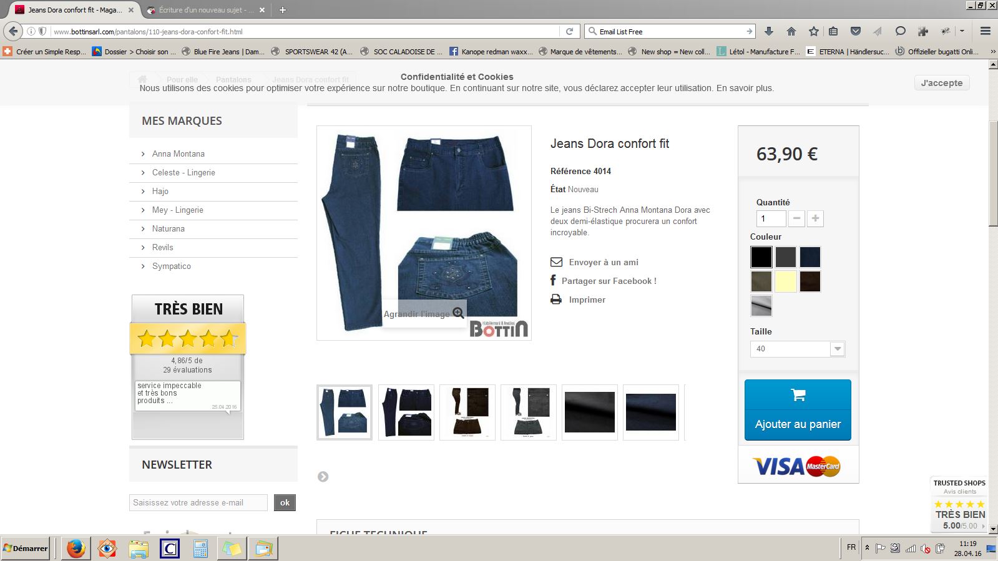This screenshot has width=998, height=561.
Task: Open volume icon in system tray
Action: (x=925, y=549)
